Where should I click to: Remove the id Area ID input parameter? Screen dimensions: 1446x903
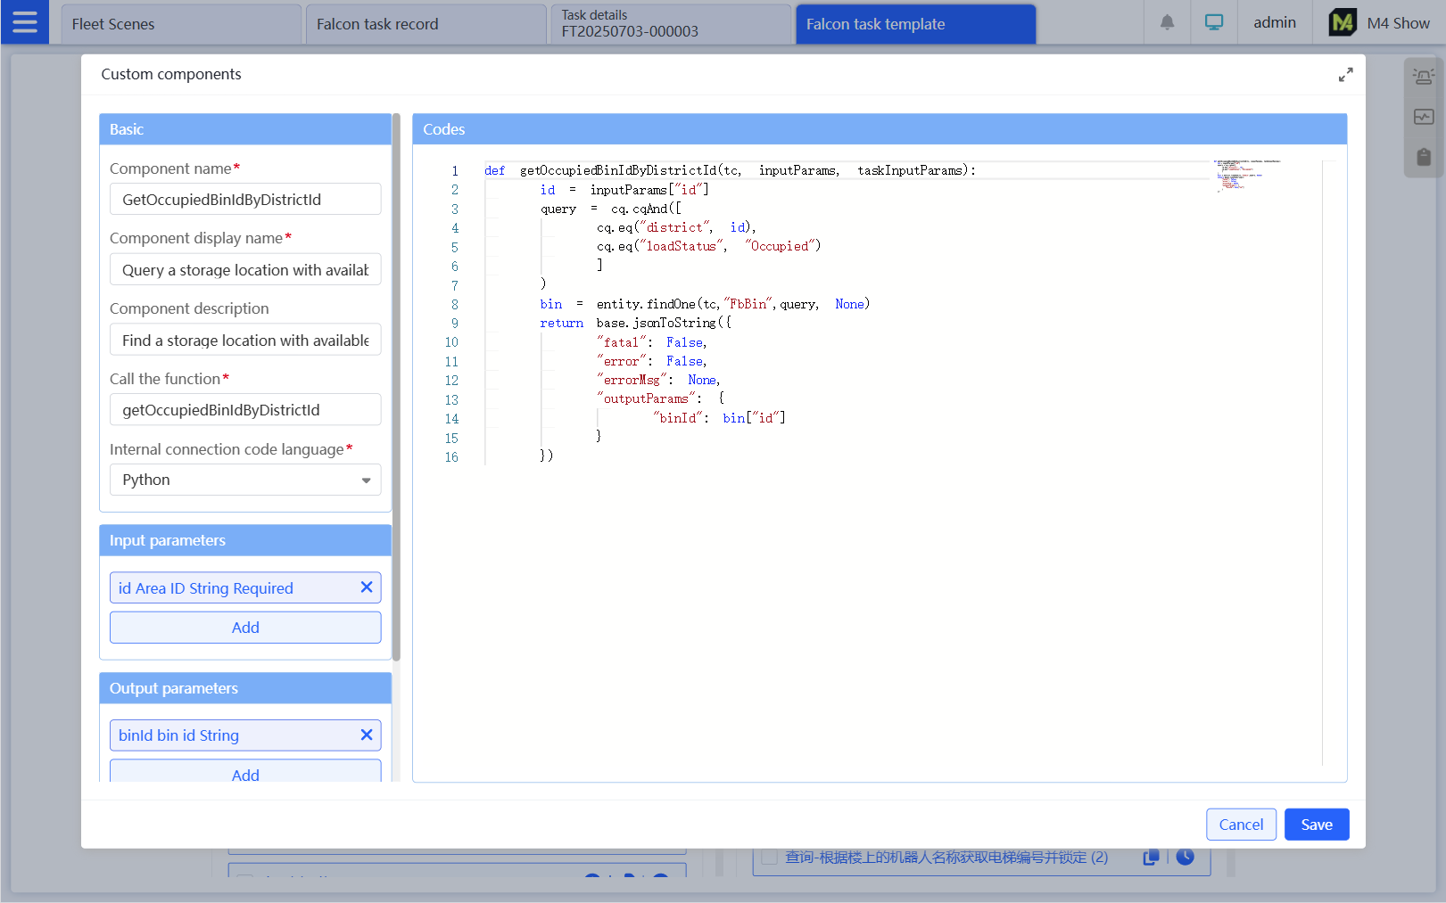(366, 587)
